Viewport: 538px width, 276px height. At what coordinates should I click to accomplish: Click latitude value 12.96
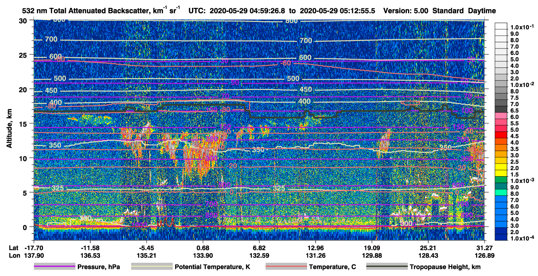point(315,248)
